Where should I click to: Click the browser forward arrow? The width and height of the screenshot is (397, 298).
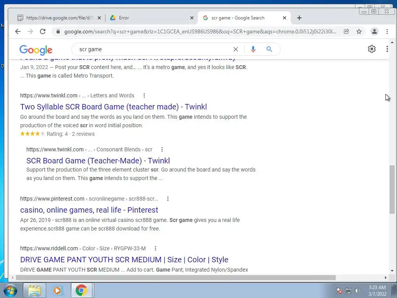[30, 31]
